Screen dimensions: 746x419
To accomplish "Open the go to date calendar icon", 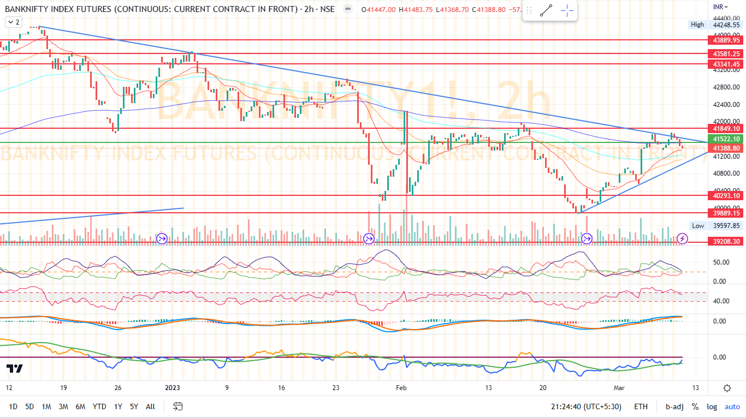I will point(178,406).
